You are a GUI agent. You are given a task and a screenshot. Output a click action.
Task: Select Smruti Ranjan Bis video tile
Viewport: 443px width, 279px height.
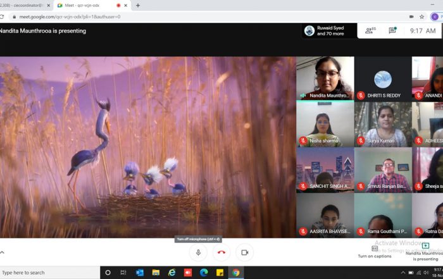(383, 170)
